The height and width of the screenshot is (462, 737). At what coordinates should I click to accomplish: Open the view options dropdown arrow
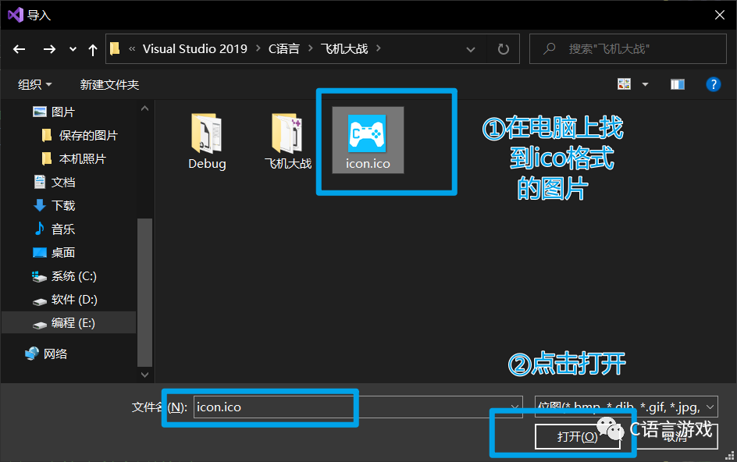(x=646, y=84)
